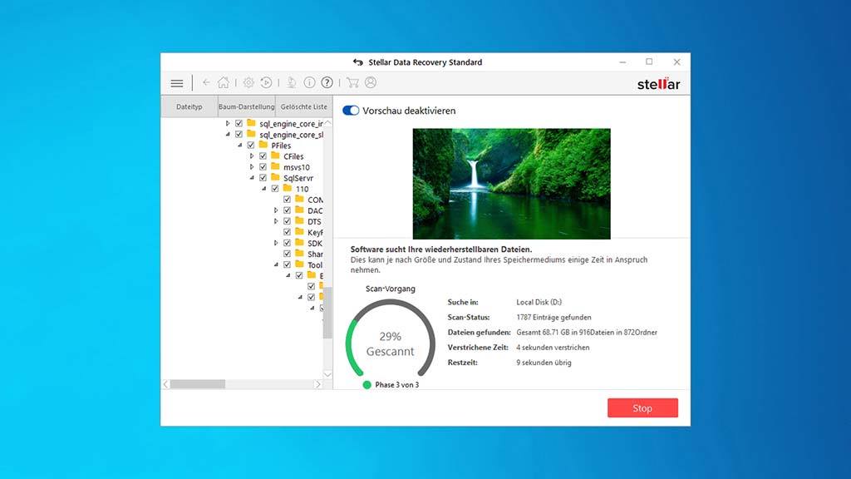Image resolution: width=851 pixels, height=479 pixels.
Task: Open help question mark icon
Action: [x=327, y=82]
